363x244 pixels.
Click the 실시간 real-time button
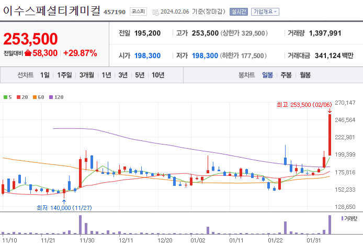[x=239, y=12]
